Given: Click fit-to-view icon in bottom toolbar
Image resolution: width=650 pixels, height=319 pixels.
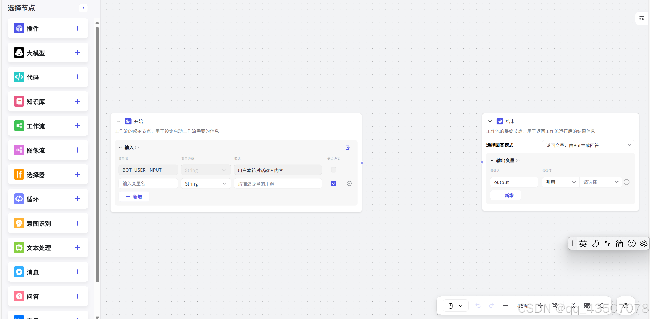Looking at the screenshot, I should (554, 306).
